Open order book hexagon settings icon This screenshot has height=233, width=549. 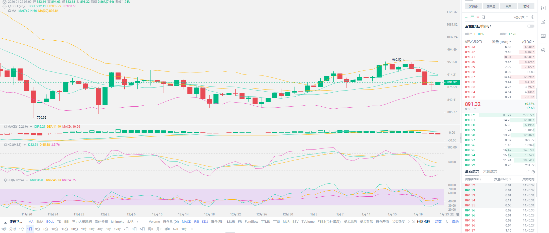[x=533, y=17]
